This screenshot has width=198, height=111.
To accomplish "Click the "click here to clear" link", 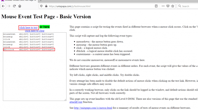I will pos(35,31).
